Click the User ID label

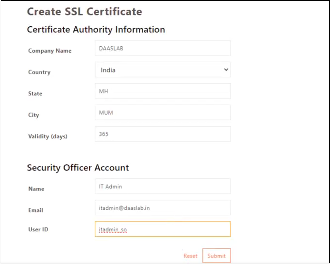(x=38, y=229)
